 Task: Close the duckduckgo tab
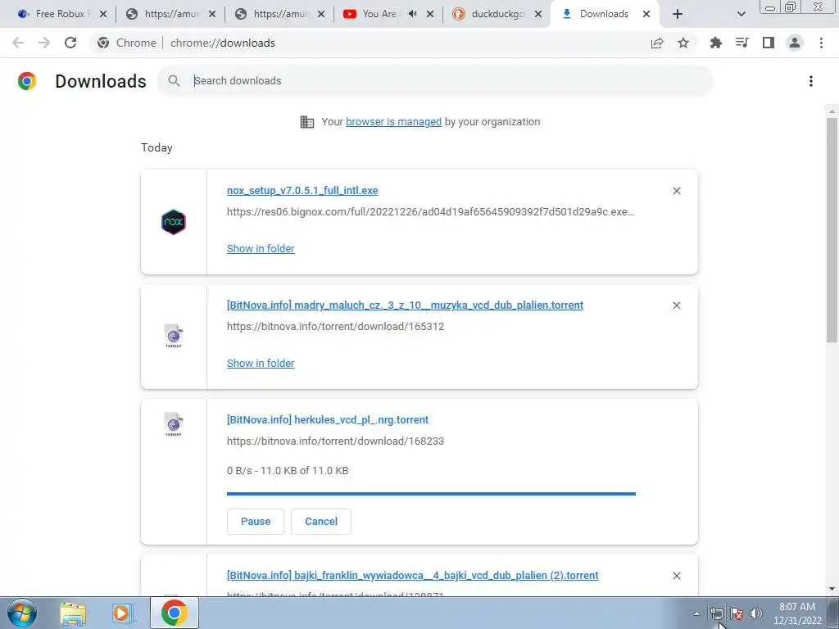pos(538,14)
